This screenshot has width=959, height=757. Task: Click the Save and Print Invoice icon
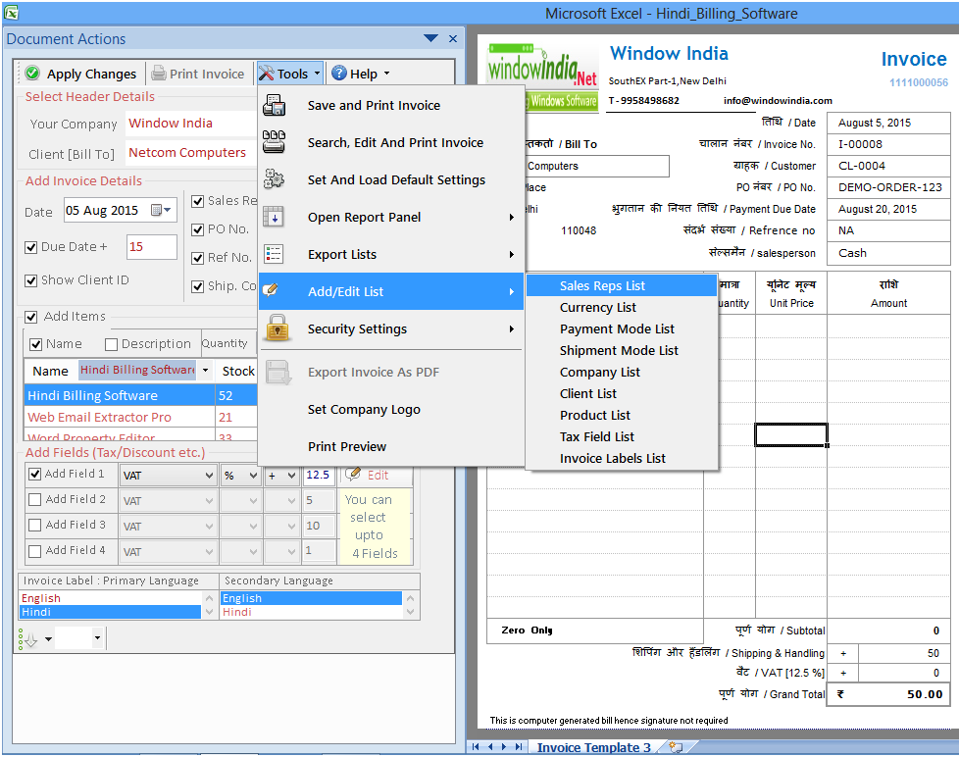(274, 105)
